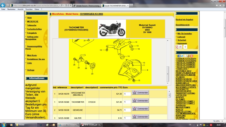Click Commander button for SPEEDOMETER
Screen dimensions: 226x127
(140, 93)
